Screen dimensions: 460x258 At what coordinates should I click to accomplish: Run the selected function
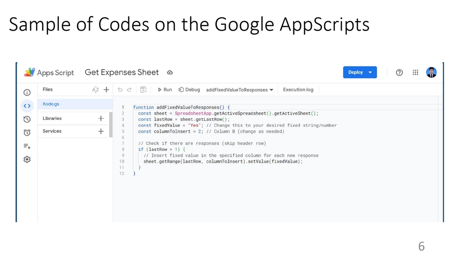[x=164, y=90]
